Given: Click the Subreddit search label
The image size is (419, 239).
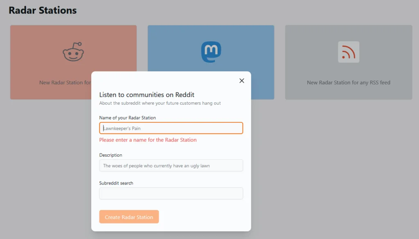Looking at the screenshot, I should point(116,183).
